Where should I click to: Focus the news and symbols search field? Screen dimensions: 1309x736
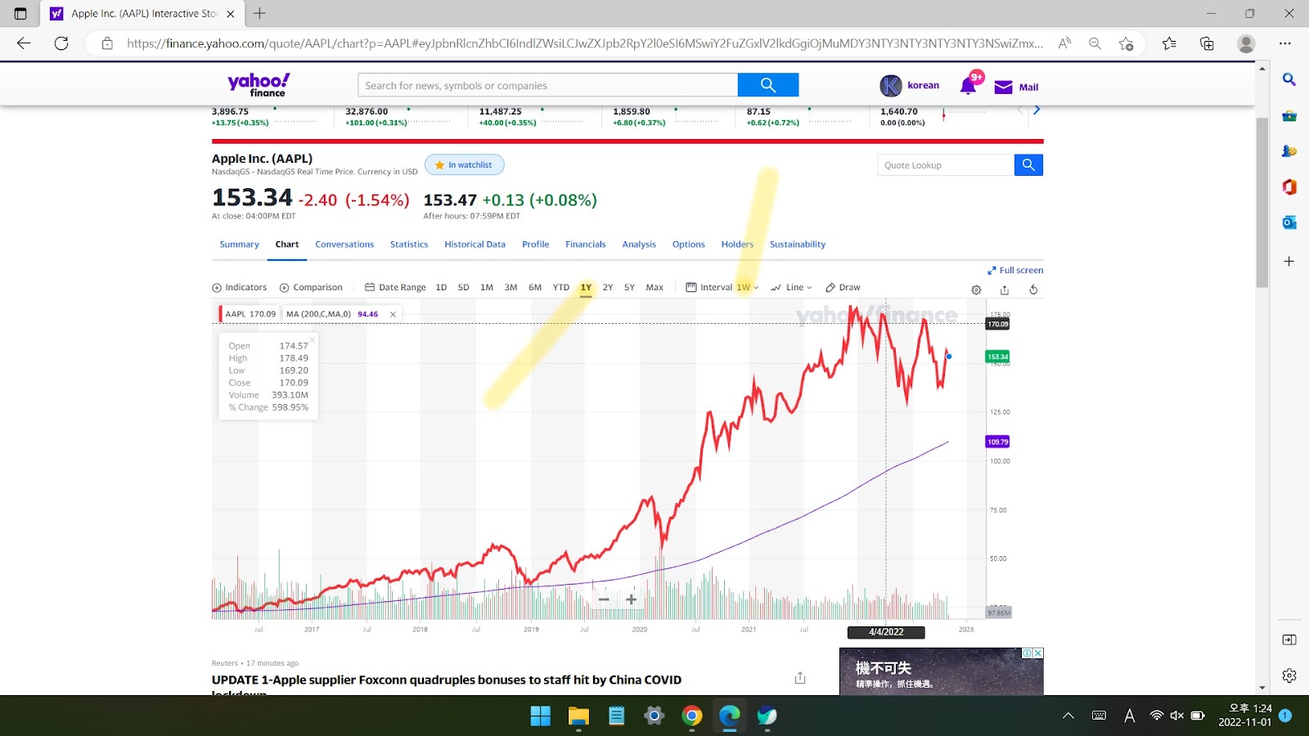pyautogui.click(x=547, y=85)
